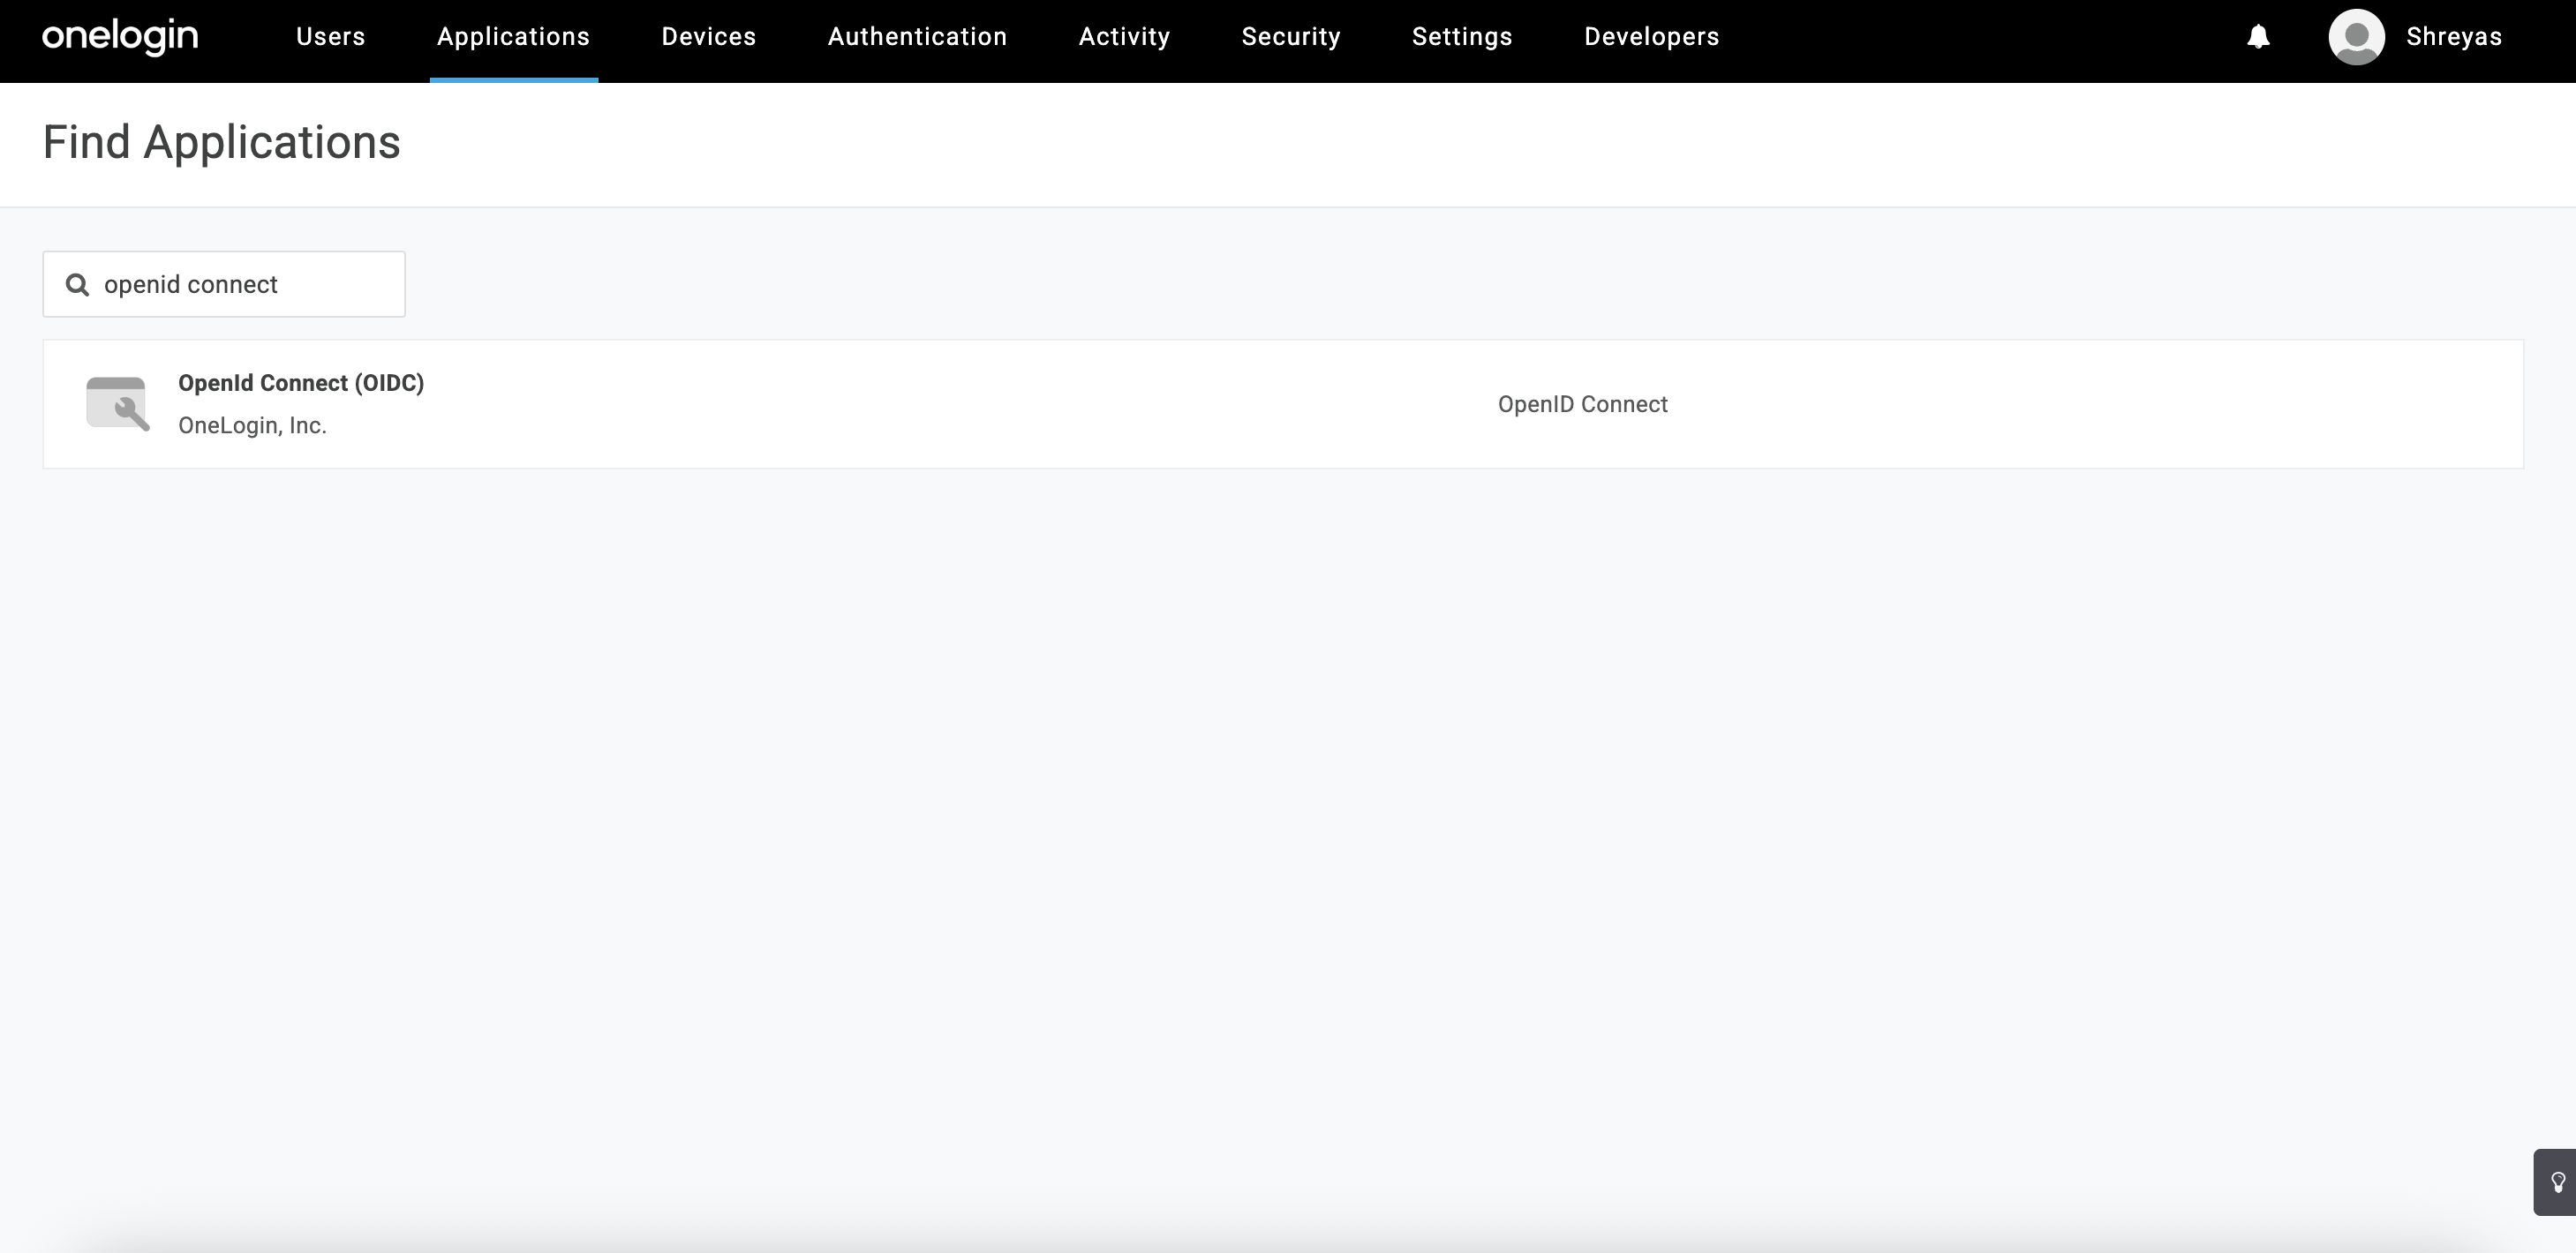2576x1253 pixels.
Task: Expand the Shreyas account dropdown
Action: (2454, 37)
